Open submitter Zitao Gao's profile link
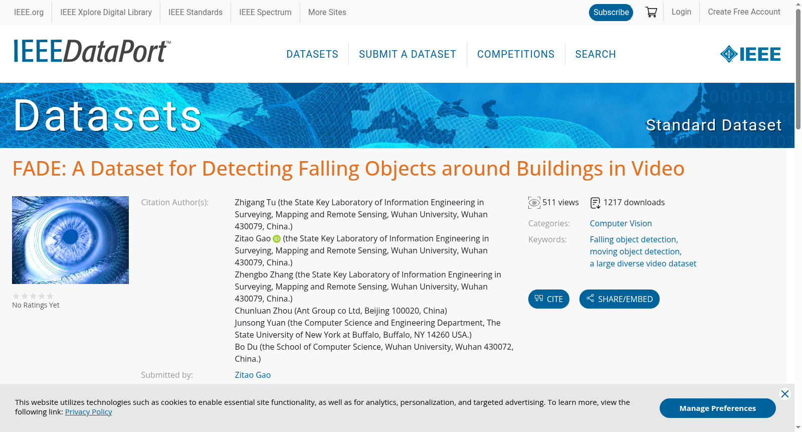 (253, 375)
